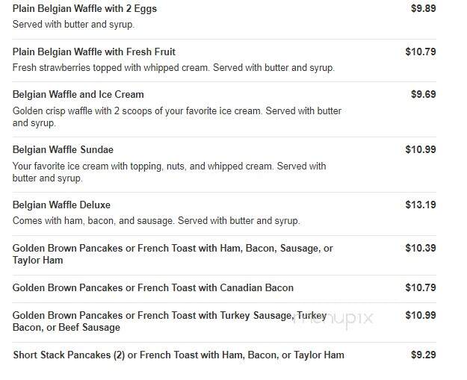Click the $9.69 price for ice cream waffle
This screenshot has height=380, width=467.
pyautogui.click(x=423, y=94)
